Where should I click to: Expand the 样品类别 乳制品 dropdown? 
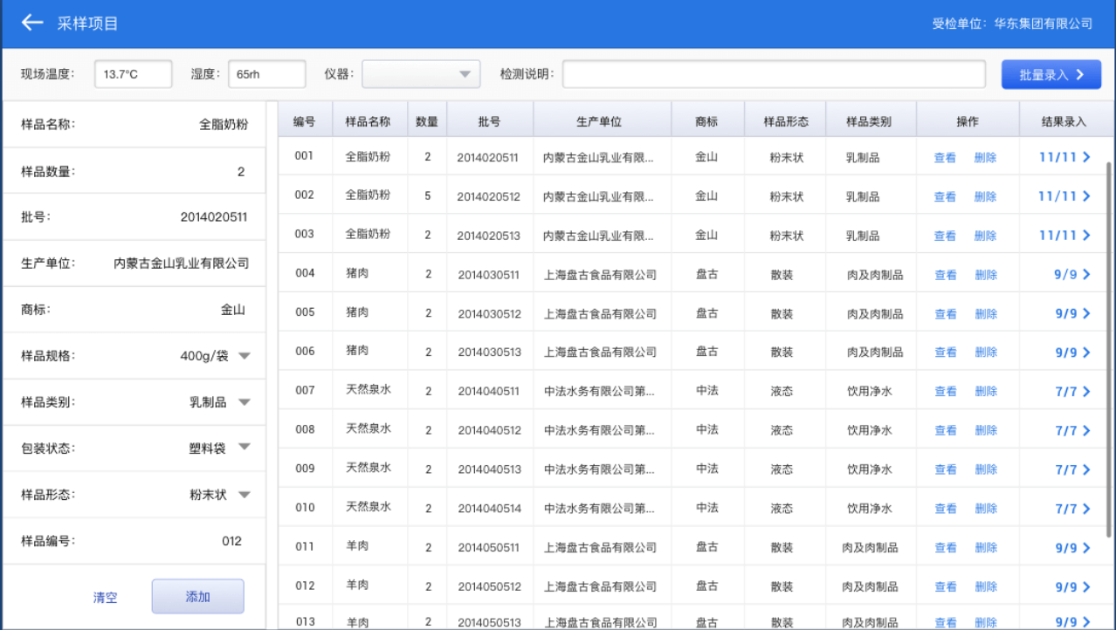click(x=245, y=402)
